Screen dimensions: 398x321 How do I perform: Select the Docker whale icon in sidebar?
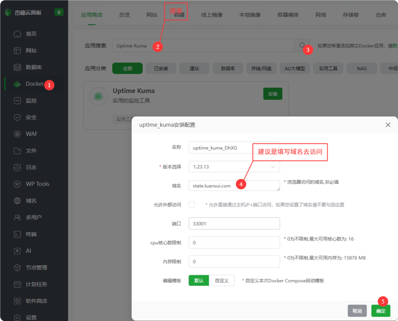tap(17, 84)
